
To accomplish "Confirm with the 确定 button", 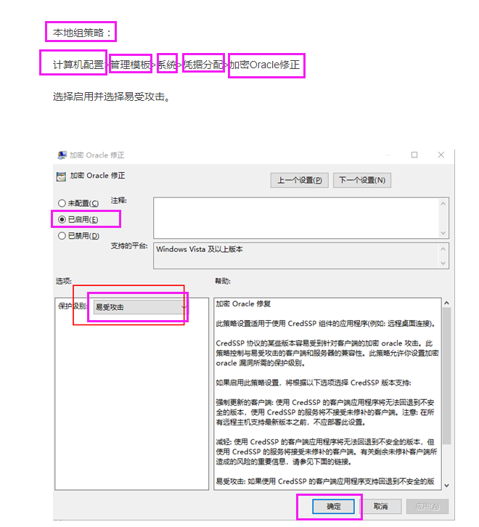I will (x=333, y=506).
